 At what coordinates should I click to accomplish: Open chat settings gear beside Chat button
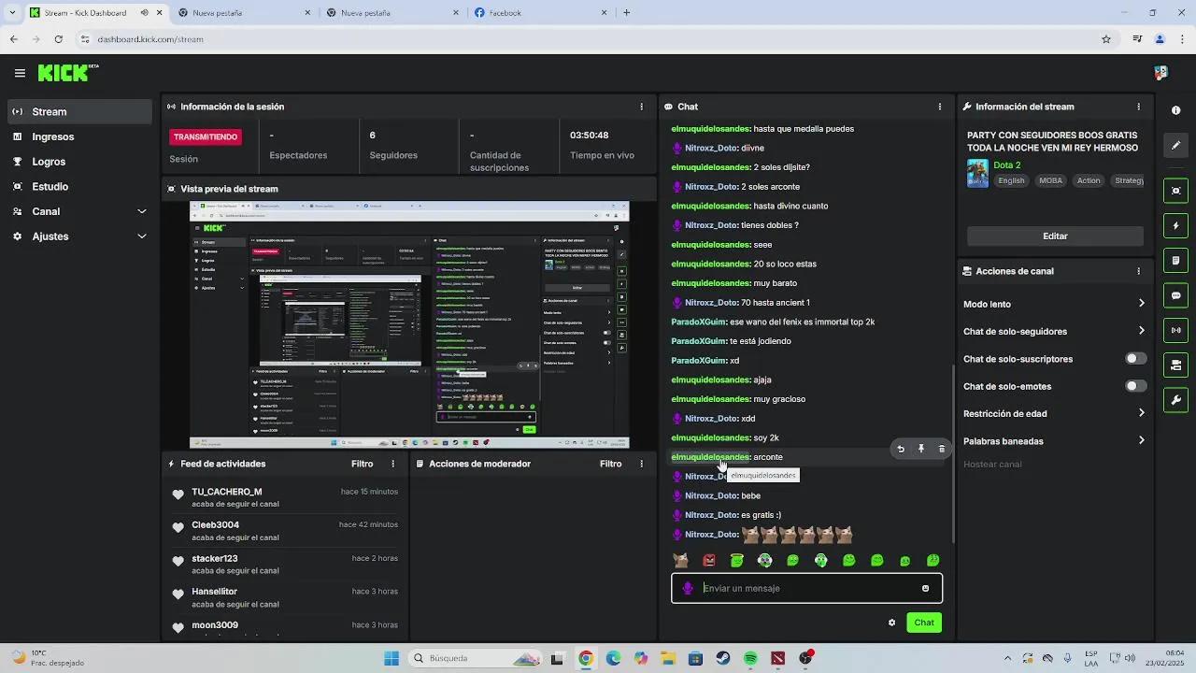pos(891,623)
